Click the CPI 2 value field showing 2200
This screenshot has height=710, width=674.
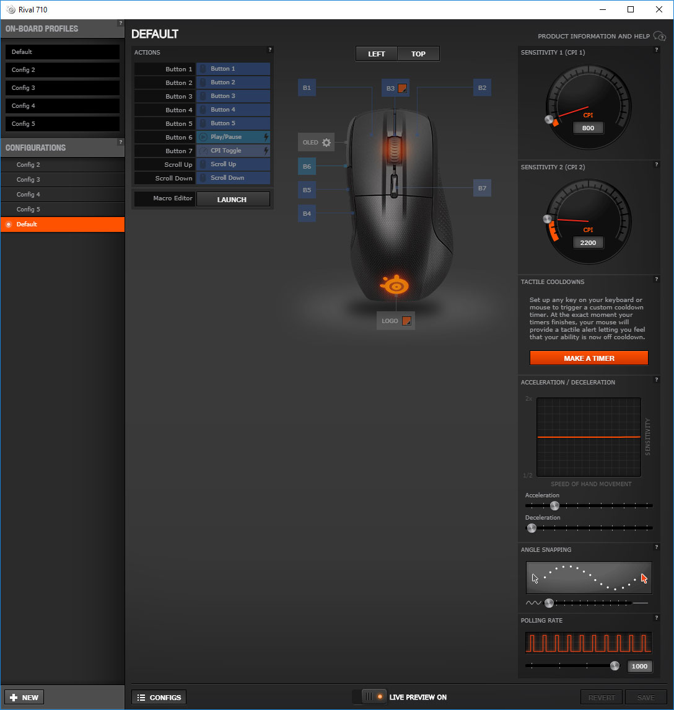tap(588, 242)
